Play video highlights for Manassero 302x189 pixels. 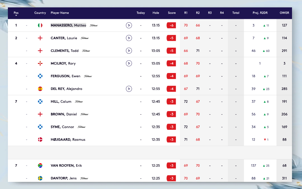pos(129,25)
